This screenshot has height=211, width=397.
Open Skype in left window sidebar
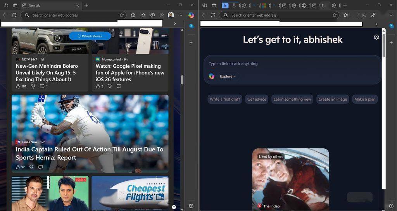tap(191, 26)
